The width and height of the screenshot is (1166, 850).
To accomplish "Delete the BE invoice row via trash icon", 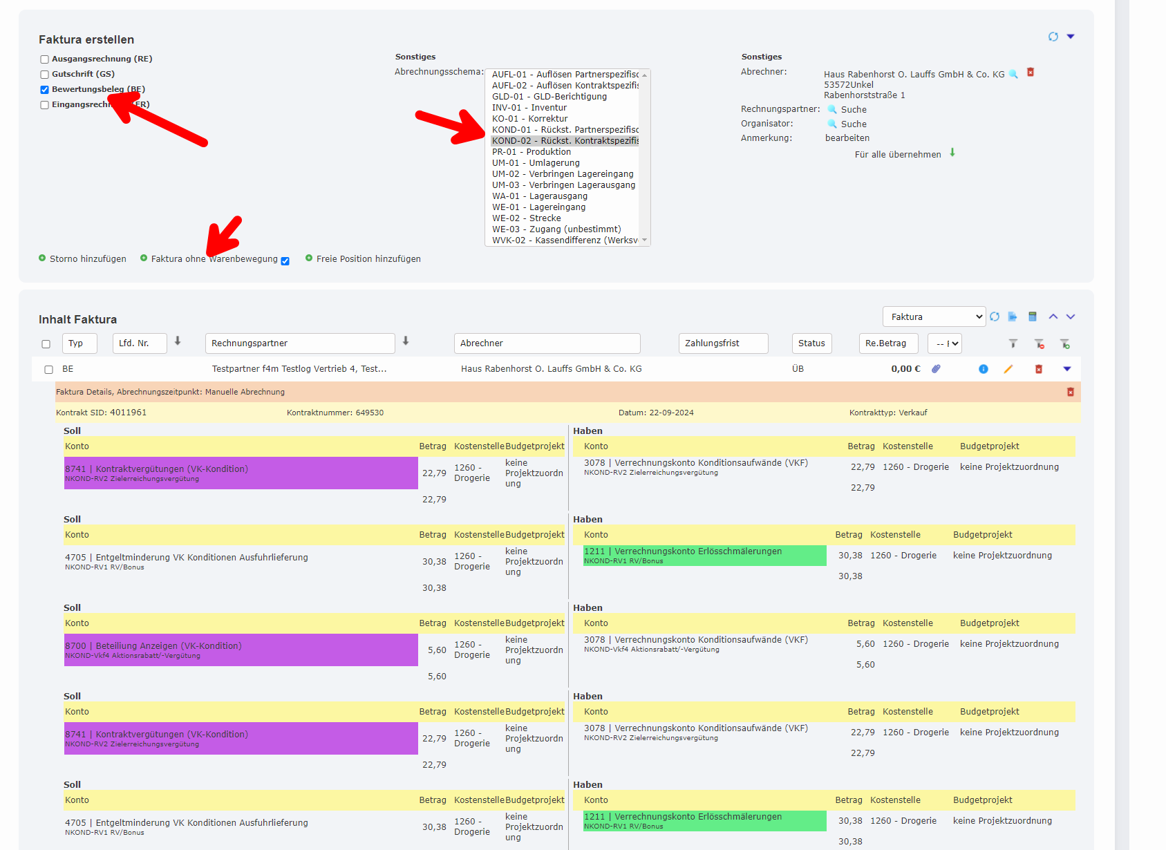I will point(1038,369).
